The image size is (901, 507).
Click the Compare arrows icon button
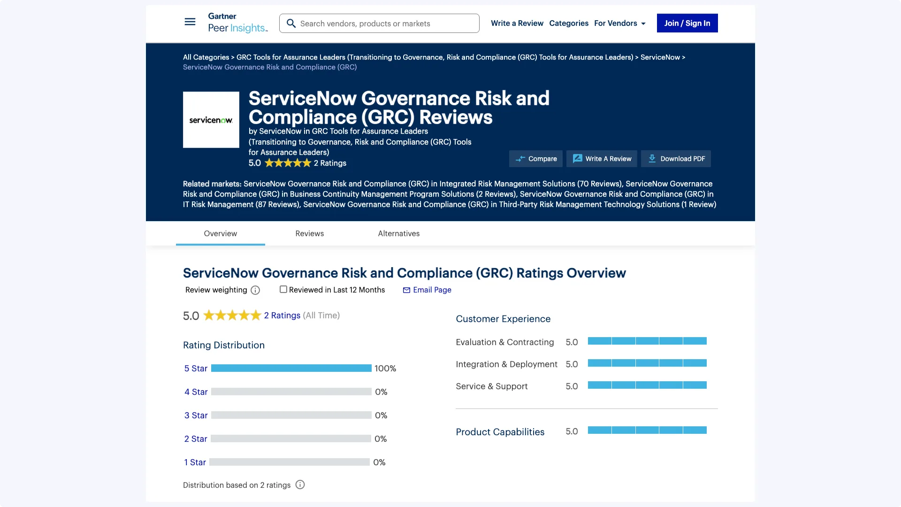click(536, 159)
